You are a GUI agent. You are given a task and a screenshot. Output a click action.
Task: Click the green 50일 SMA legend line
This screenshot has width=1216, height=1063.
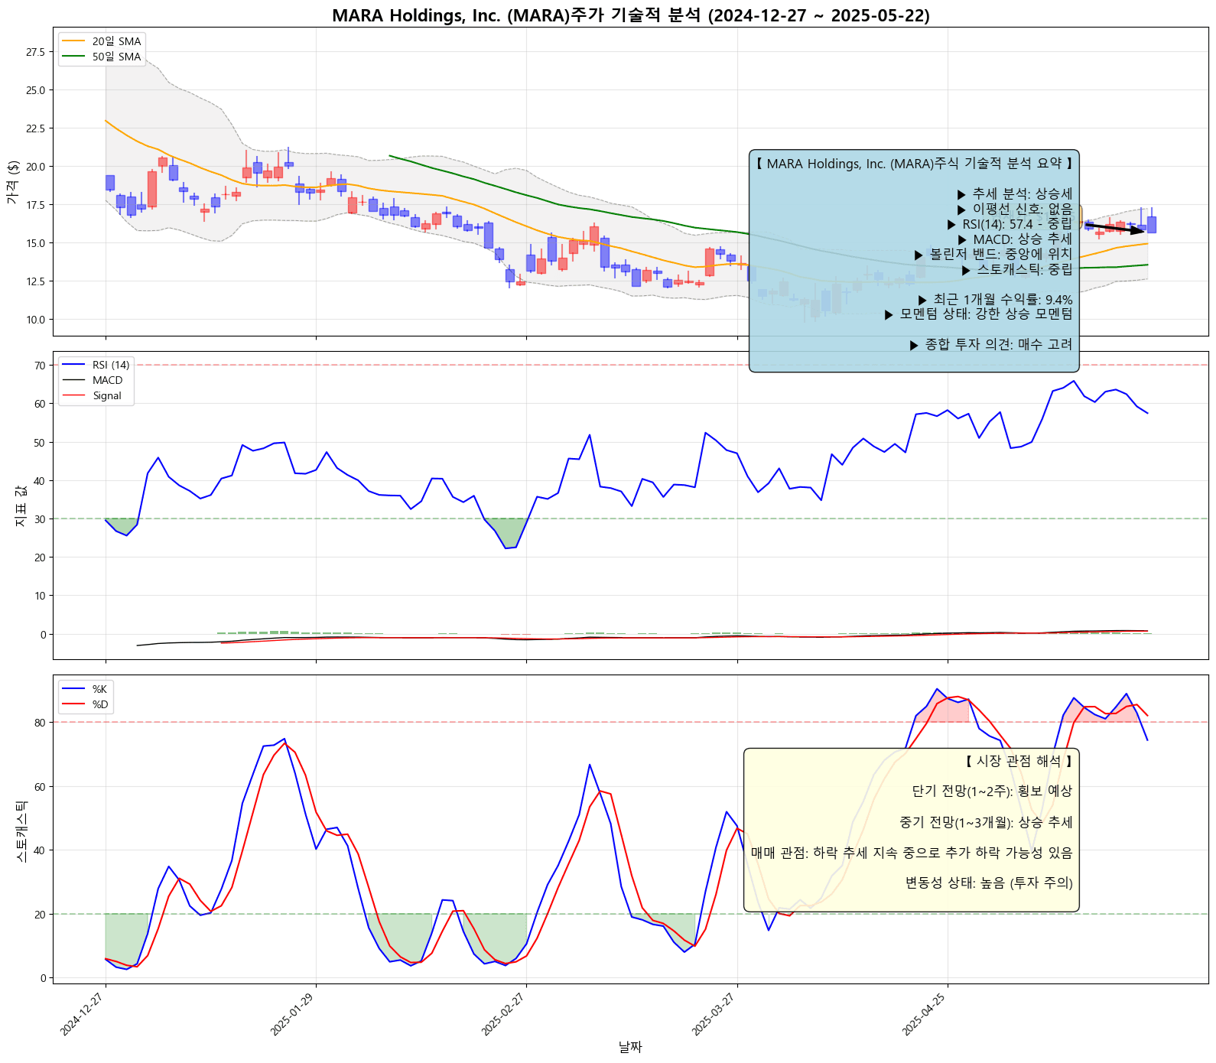pyautogui.click(x=74, y=57)
